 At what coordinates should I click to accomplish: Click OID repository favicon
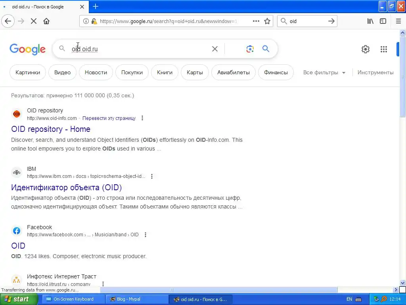(x=17, y=114)
